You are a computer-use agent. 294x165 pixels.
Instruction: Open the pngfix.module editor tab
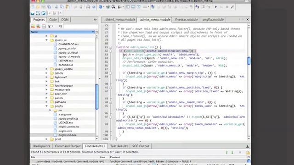click(x=213, y=19)
